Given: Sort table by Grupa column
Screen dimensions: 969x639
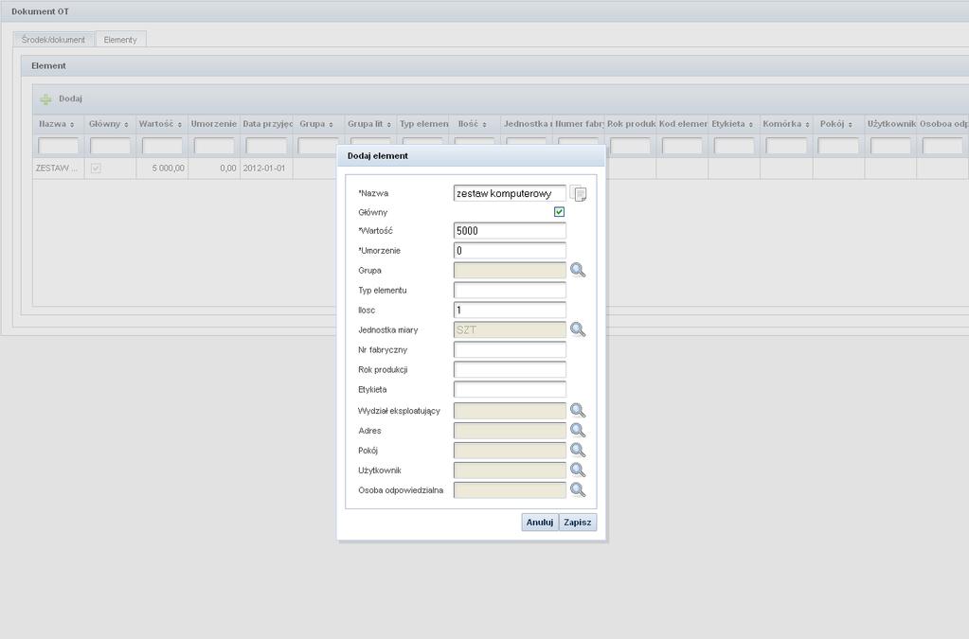Looking at the screenshot, I should (x=332, y=125).
